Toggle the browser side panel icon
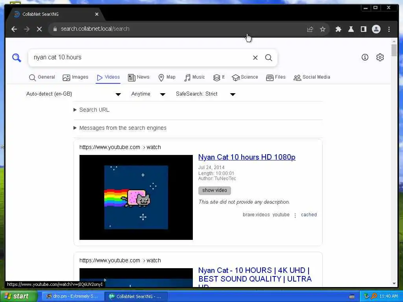Screen dimensions: 403x302 pyautogui.click(x=363, y=29)
